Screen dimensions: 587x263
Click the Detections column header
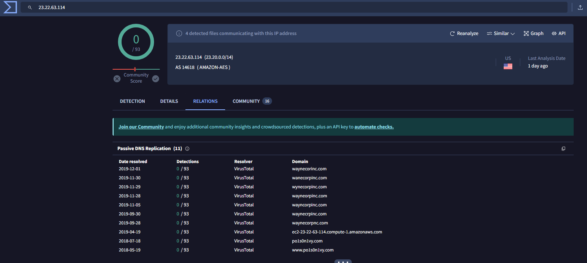pos(188,162)
